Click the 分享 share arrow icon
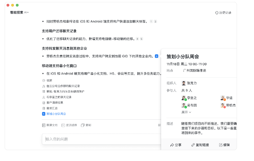The image size is (254, 161). point(172,145)
